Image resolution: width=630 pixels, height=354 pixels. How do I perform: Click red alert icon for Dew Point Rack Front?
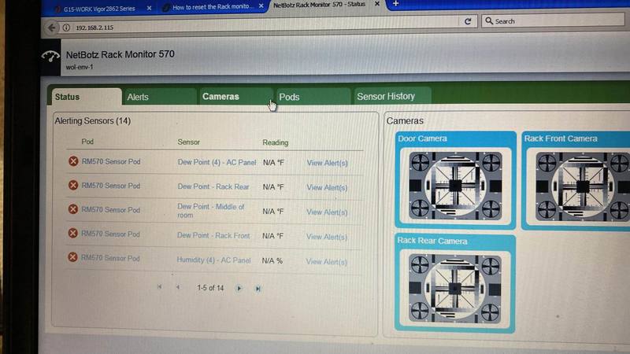coord(72,233)
